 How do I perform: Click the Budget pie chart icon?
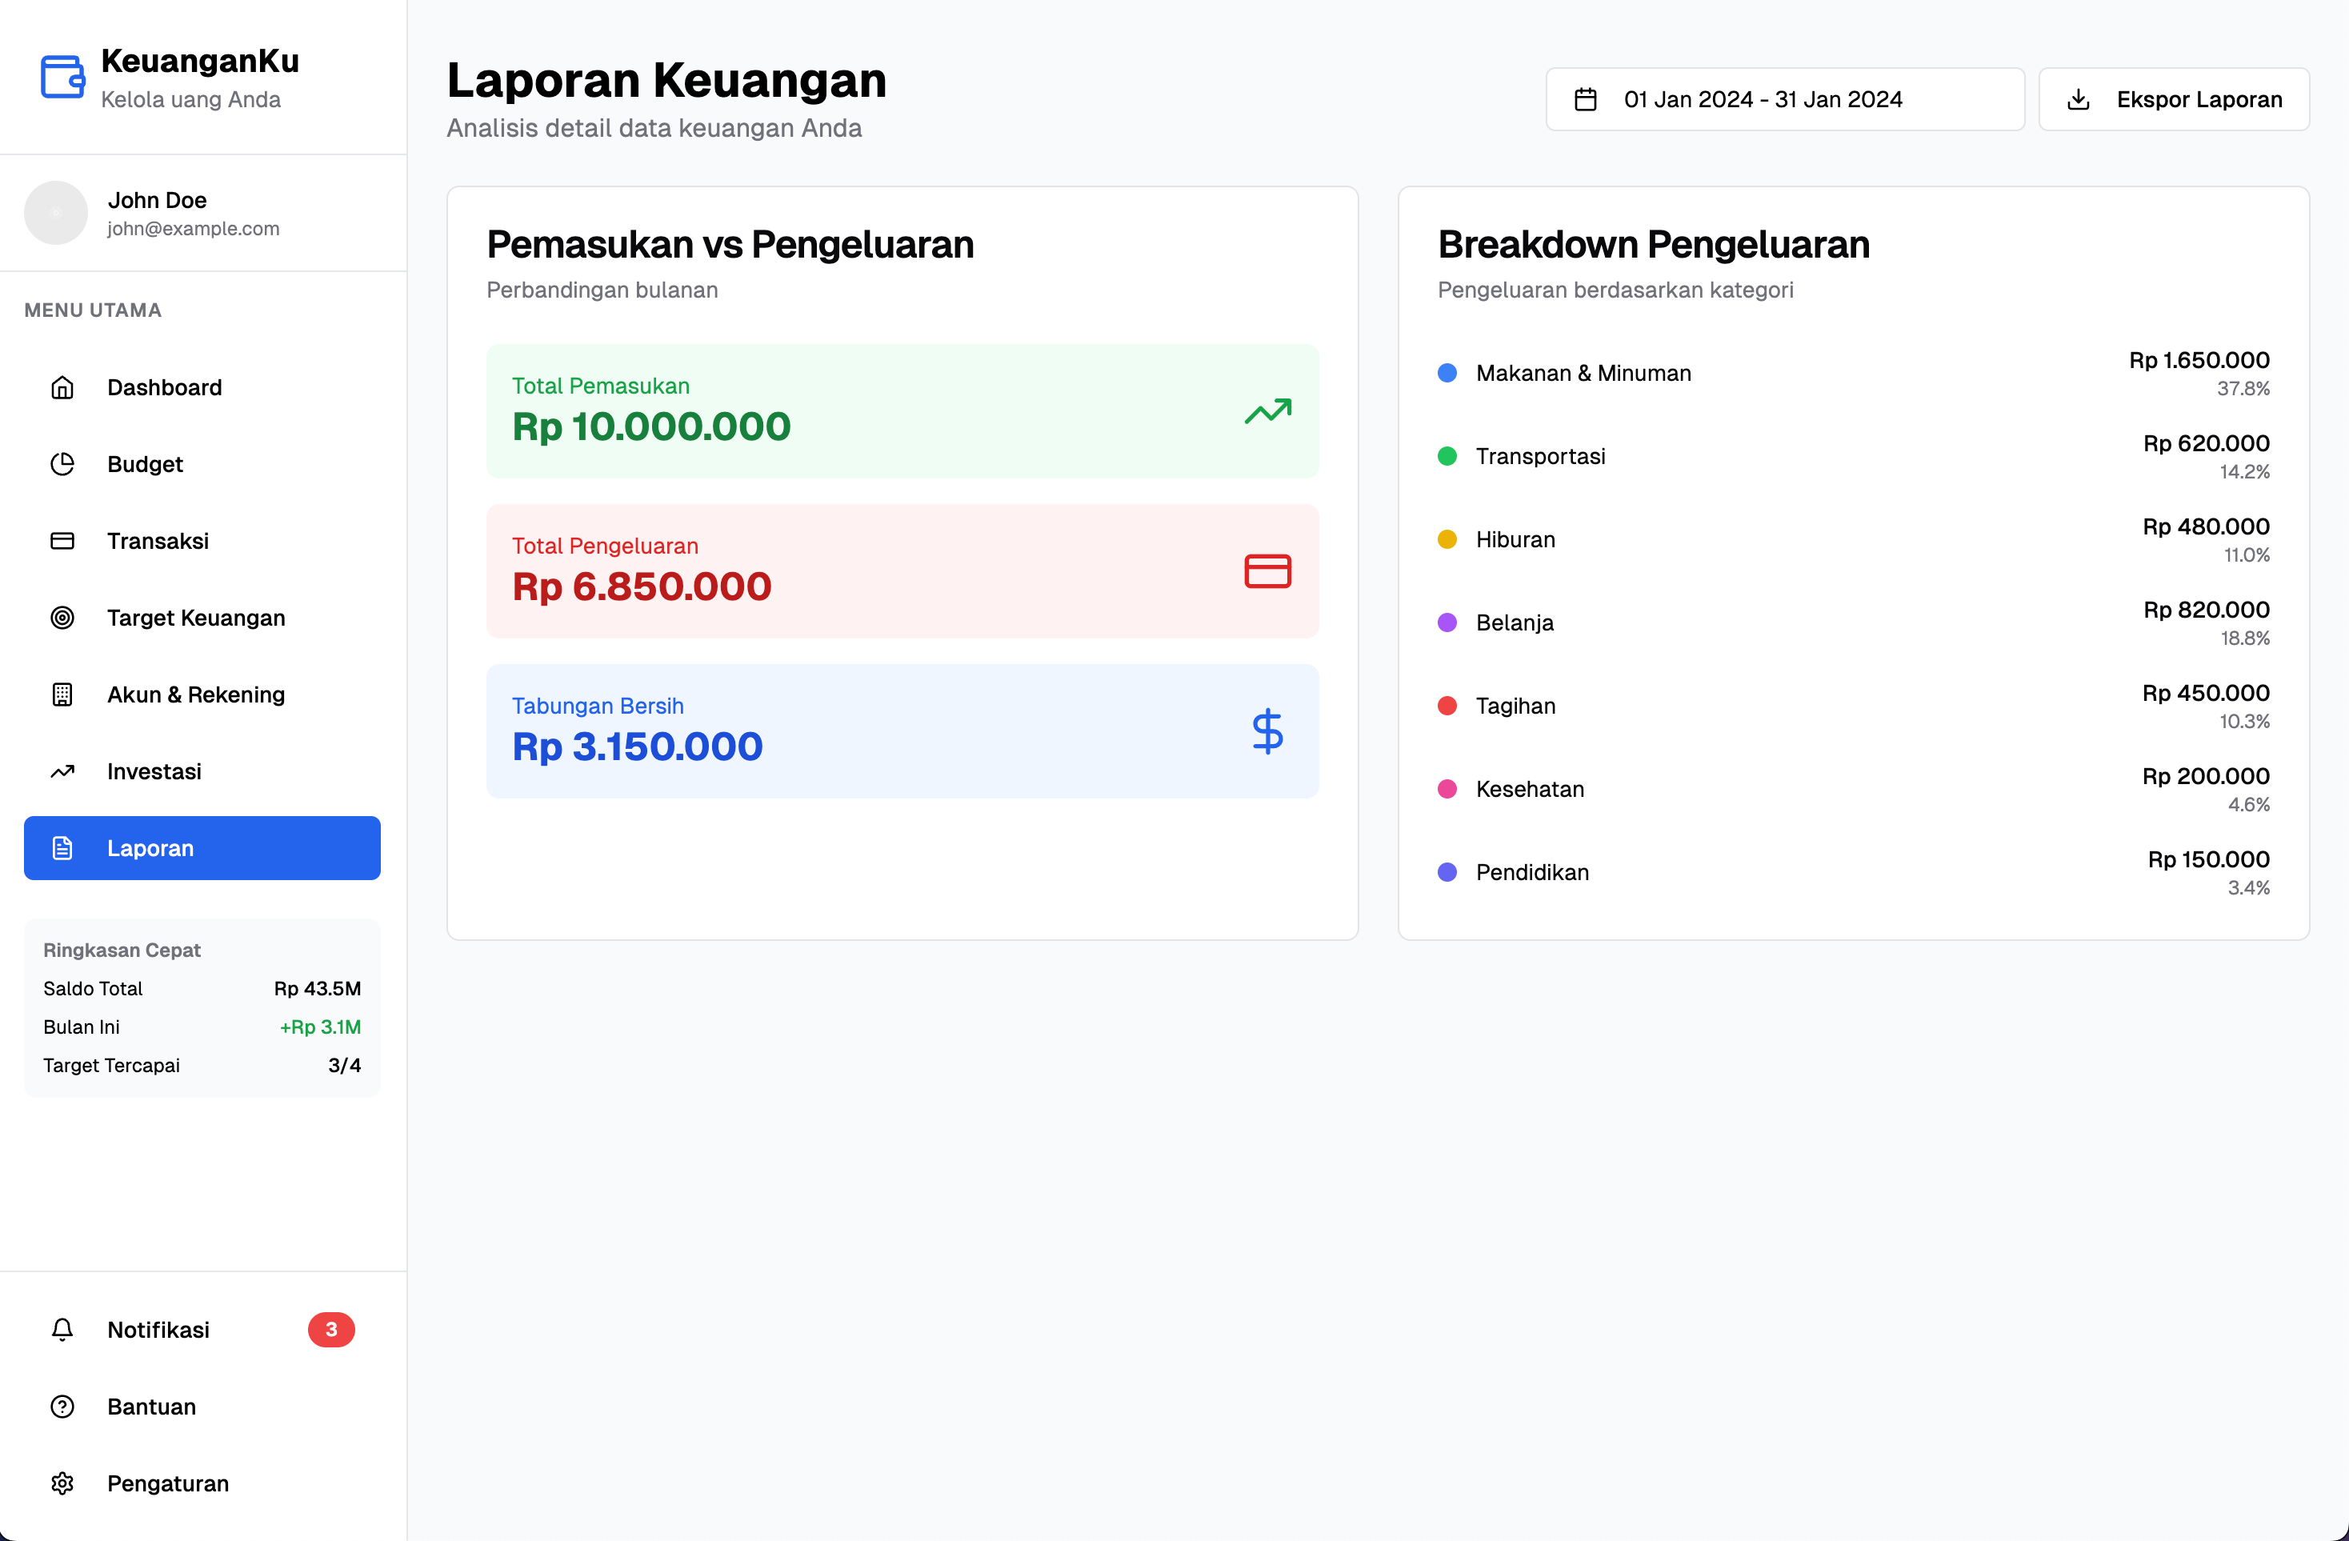pyautogui.click(x=62, y=464)
